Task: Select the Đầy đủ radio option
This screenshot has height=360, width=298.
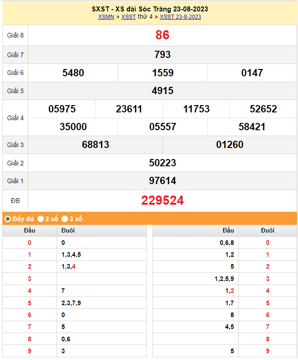Action: [8, 219]
